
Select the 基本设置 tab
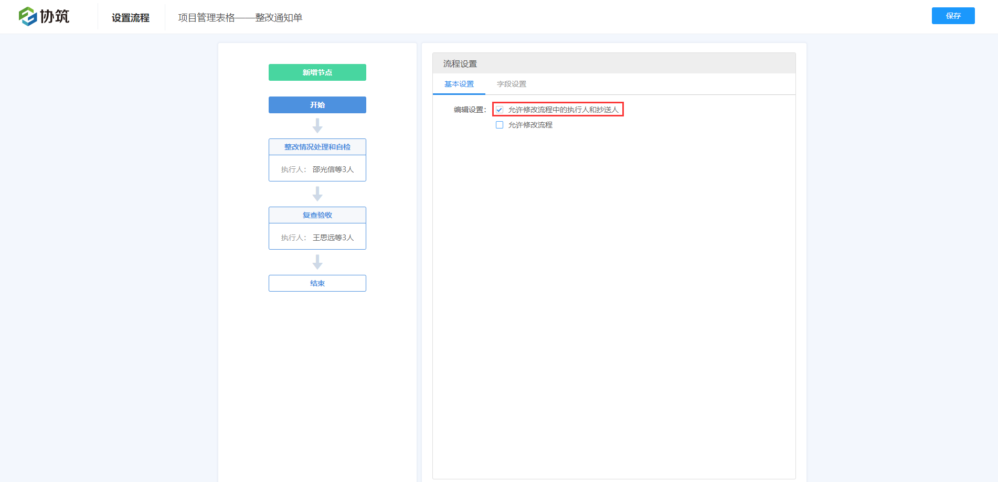[x=459, y=84]
